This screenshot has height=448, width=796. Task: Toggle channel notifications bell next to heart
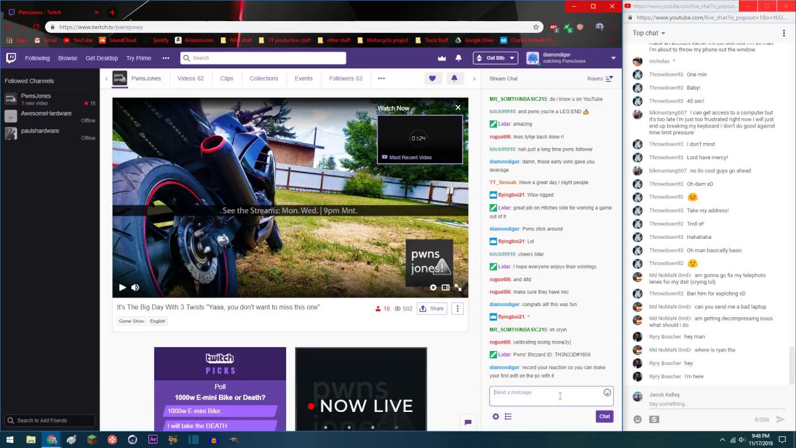coord(454,78)
